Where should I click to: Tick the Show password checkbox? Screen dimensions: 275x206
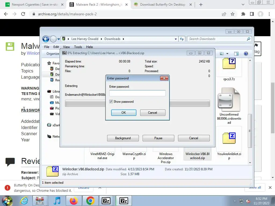click(x=111, y=102)
